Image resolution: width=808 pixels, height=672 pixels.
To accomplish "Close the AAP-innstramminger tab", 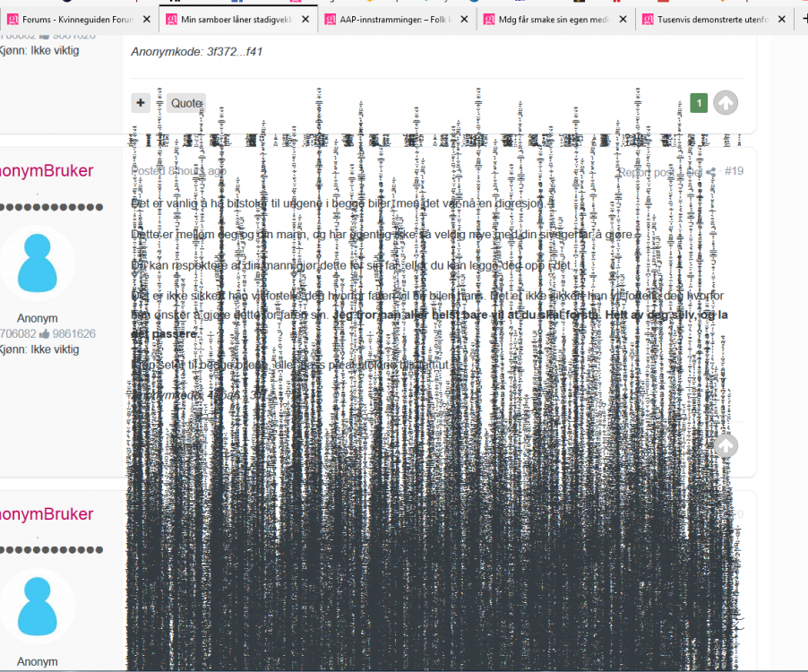I will tap(464, 20).
